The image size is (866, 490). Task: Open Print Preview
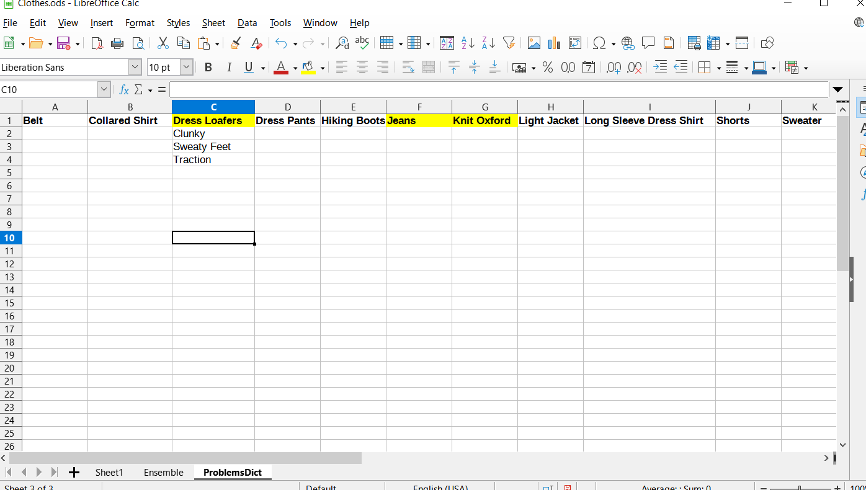click(x=138, y=43)
